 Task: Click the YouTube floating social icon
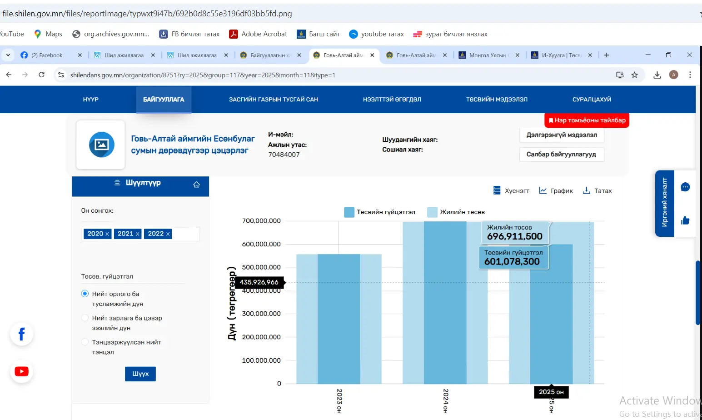(x=21, y=371)
